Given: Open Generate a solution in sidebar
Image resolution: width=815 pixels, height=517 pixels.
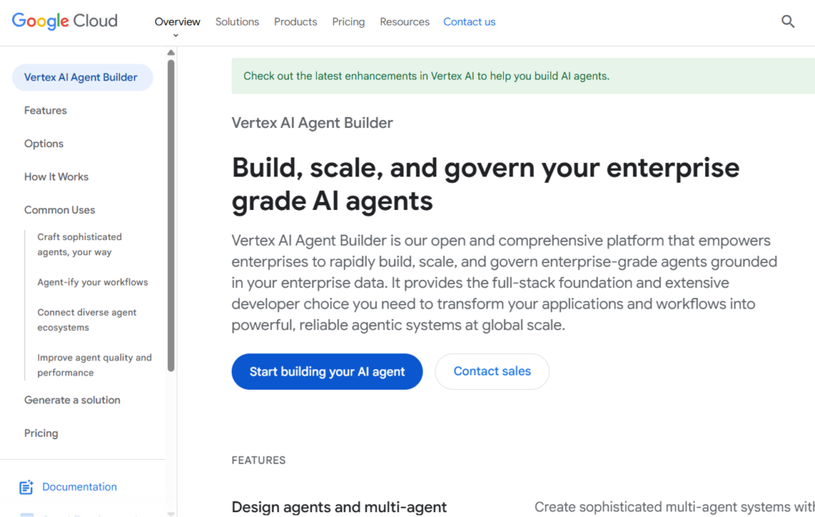Looking at the screenshot, I should click(x=72, y=400).
